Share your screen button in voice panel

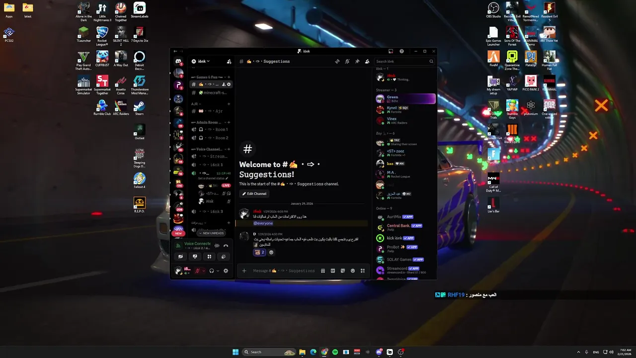tap(195, 257)
